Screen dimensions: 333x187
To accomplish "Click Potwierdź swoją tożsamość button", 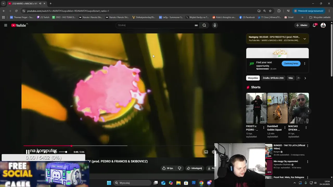I will pos(309,11).
